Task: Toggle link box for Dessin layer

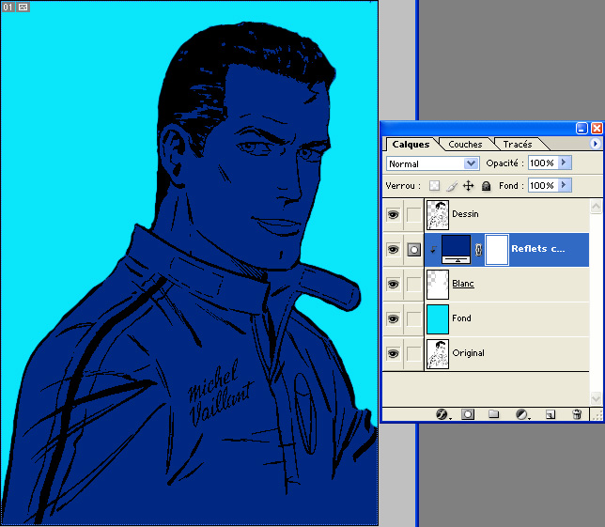Action: coord(414,214)
